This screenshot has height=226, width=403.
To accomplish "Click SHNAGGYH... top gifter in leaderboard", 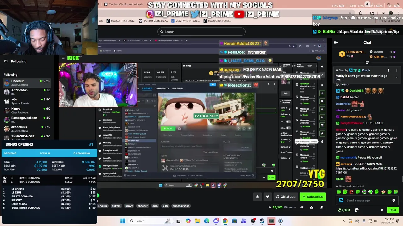I will coord(353,54).
